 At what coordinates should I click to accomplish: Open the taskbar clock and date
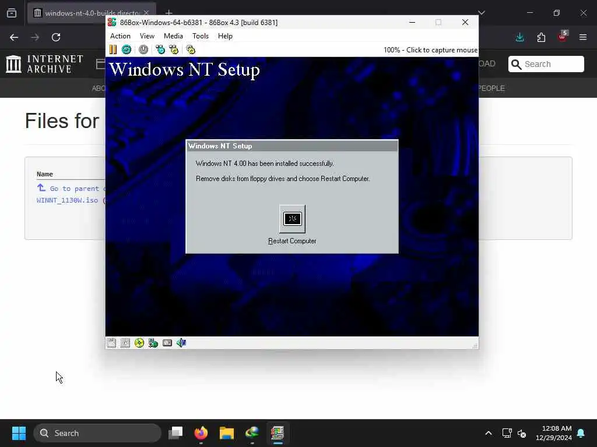(554, 433)
